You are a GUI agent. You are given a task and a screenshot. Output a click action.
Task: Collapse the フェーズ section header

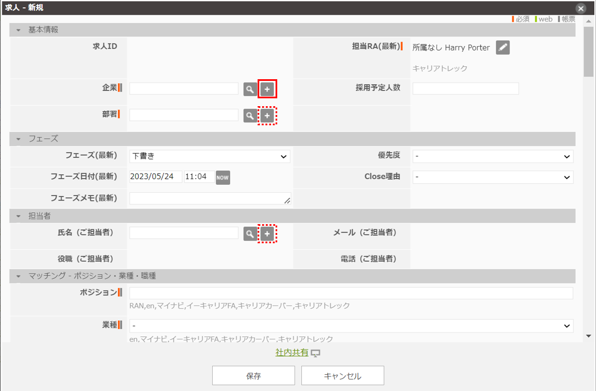19,139
